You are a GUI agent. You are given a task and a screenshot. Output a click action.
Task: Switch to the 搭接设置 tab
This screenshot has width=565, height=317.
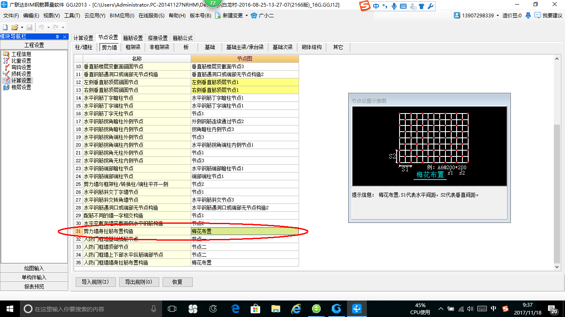coord(158,38)
